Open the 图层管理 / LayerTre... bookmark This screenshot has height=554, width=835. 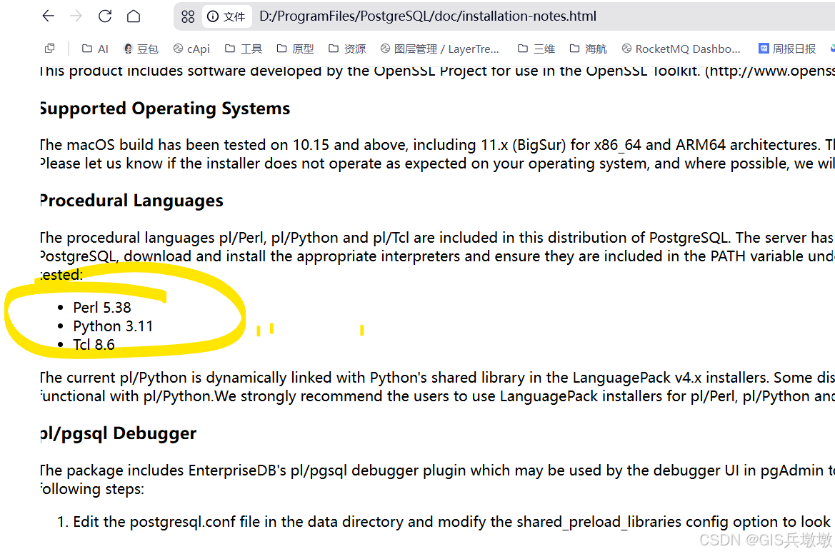[x=440, y=49]
